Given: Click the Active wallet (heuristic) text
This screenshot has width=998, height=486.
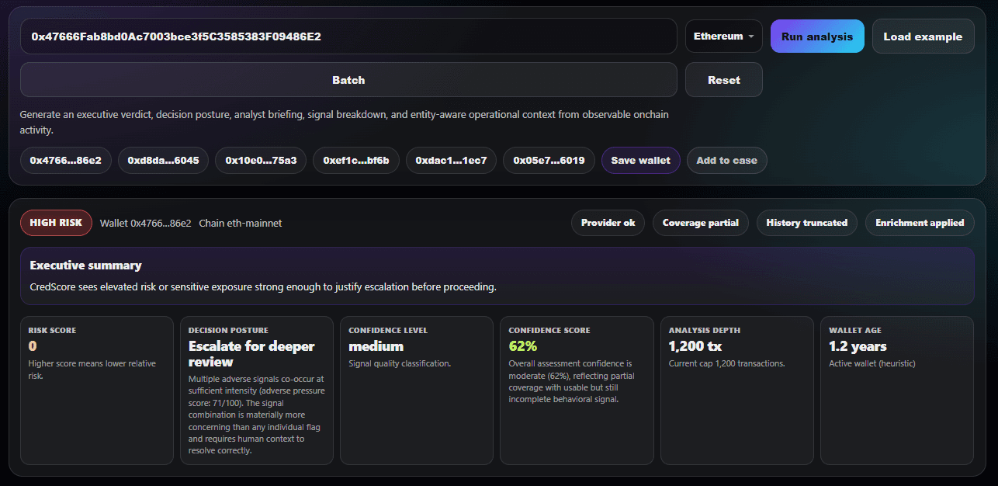Looking at the screenshot, I should 873,363.
